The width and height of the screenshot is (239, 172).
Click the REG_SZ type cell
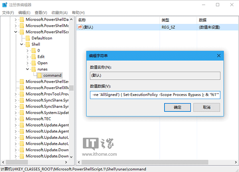click(x=168, y=27)
